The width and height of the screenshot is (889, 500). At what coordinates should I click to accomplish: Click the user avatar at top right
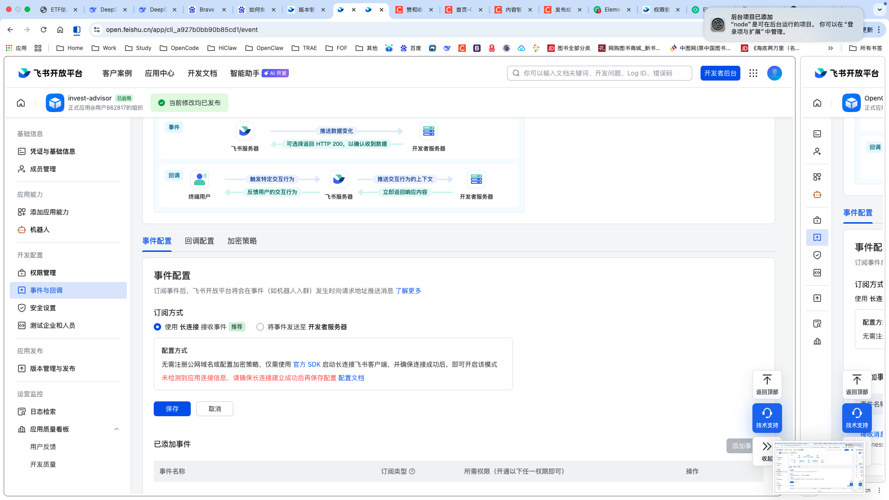click(x=774, y=73)
